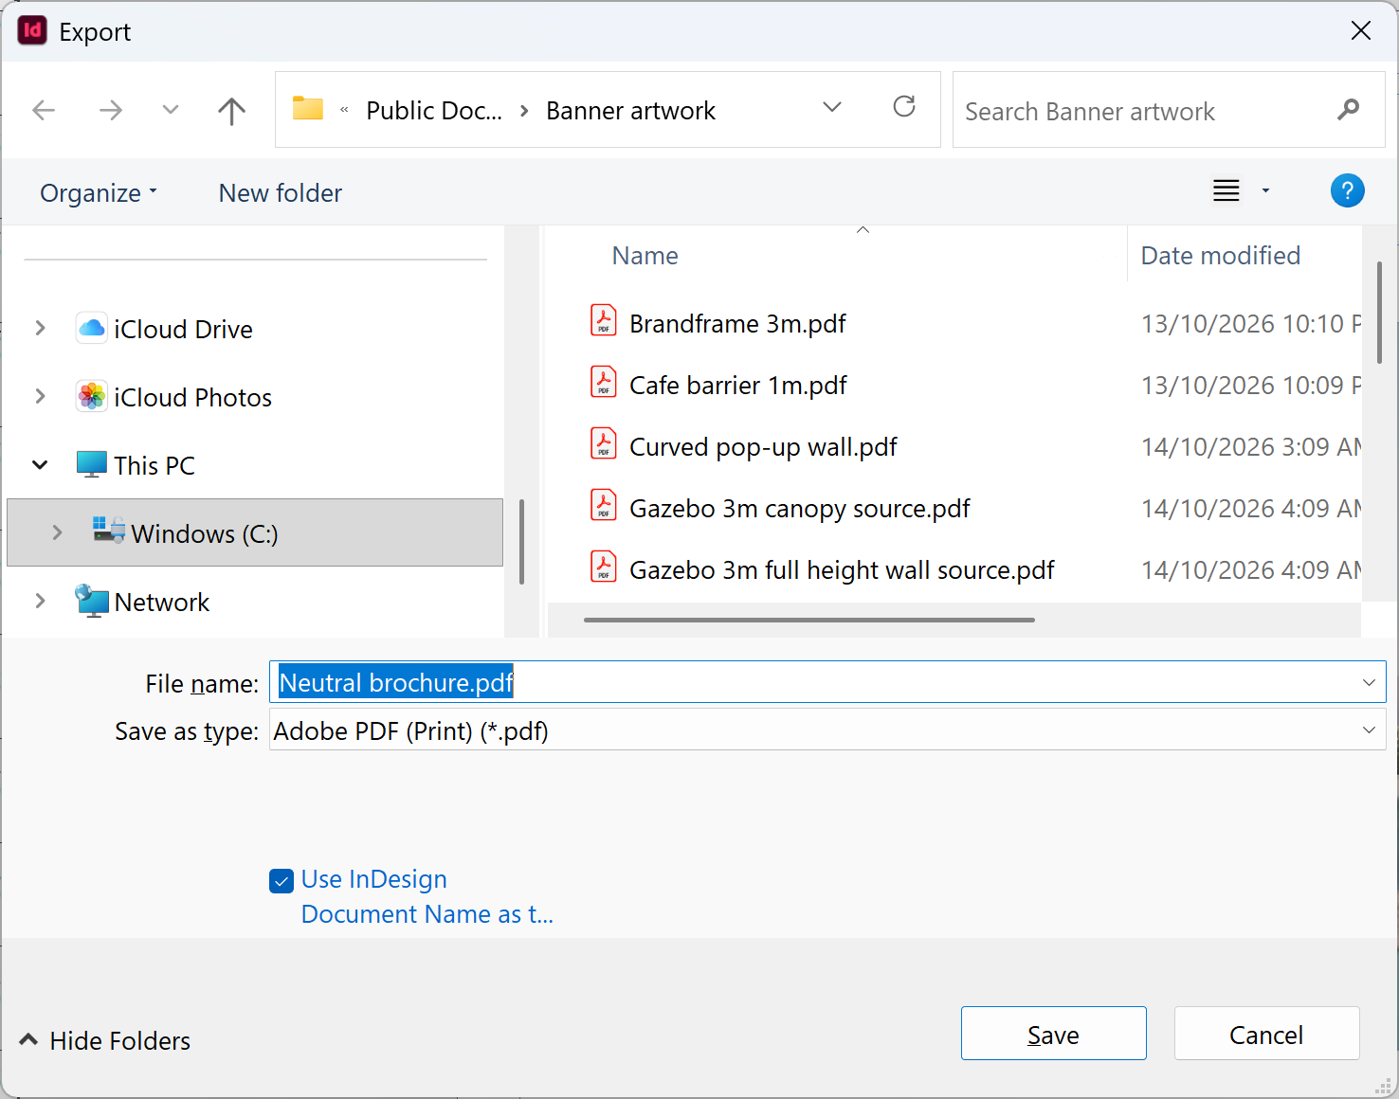Click Hide Folders toggle

point(104,1040)
